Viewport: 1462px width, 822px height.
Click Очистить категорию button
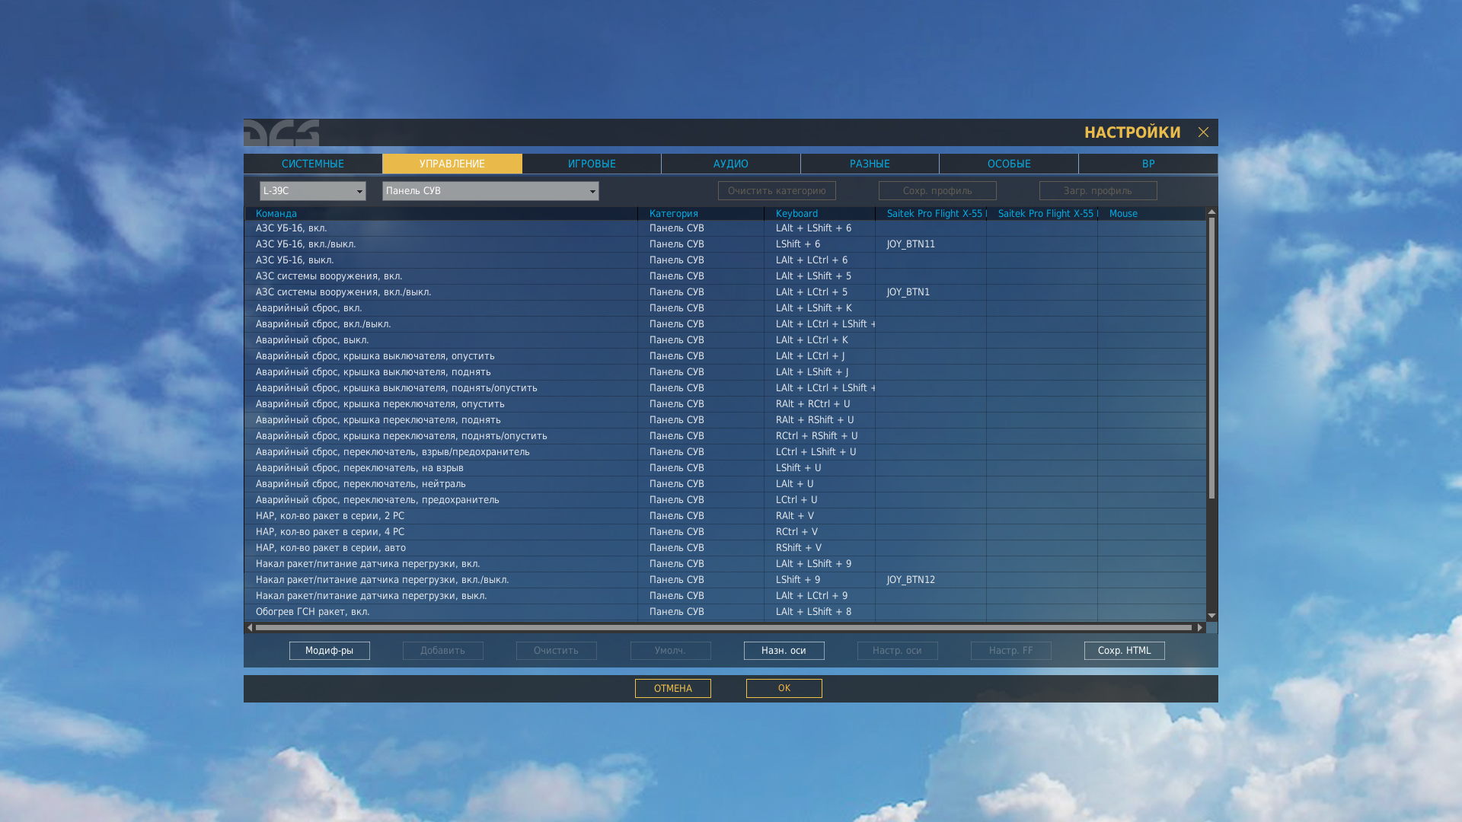click(x=777, y=191)
